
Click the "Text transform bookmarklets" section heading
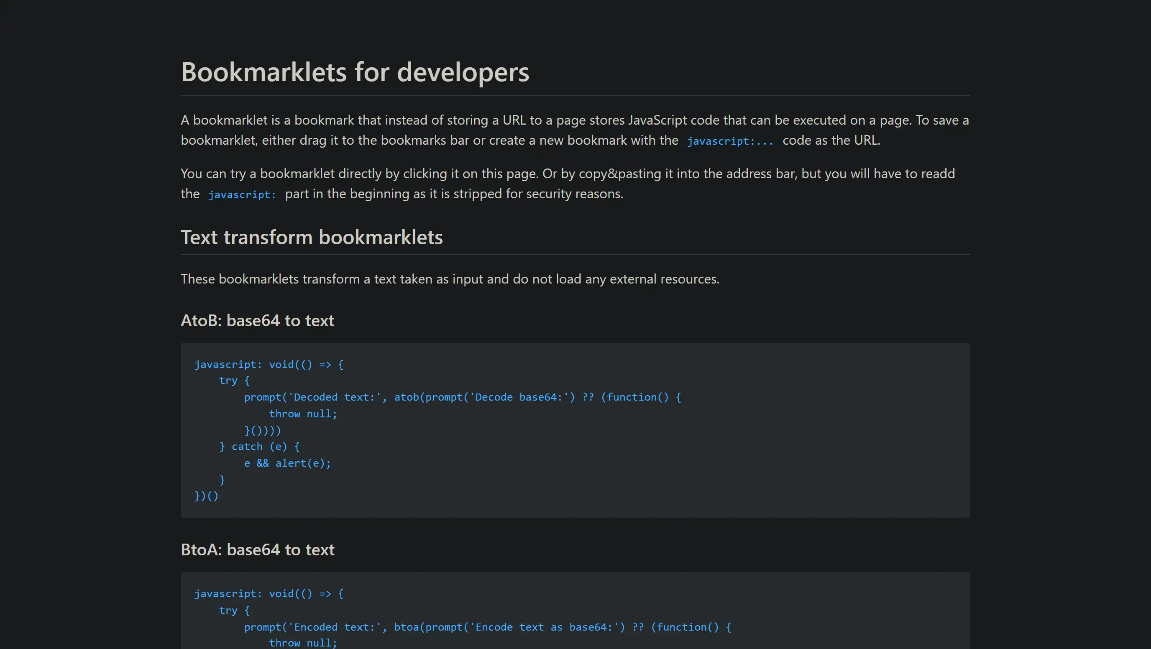pyautogui.click(x=312, y=237)
